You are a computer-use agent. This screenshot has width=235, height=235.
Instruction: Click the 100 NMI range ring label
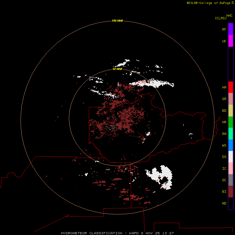(117, 21)
